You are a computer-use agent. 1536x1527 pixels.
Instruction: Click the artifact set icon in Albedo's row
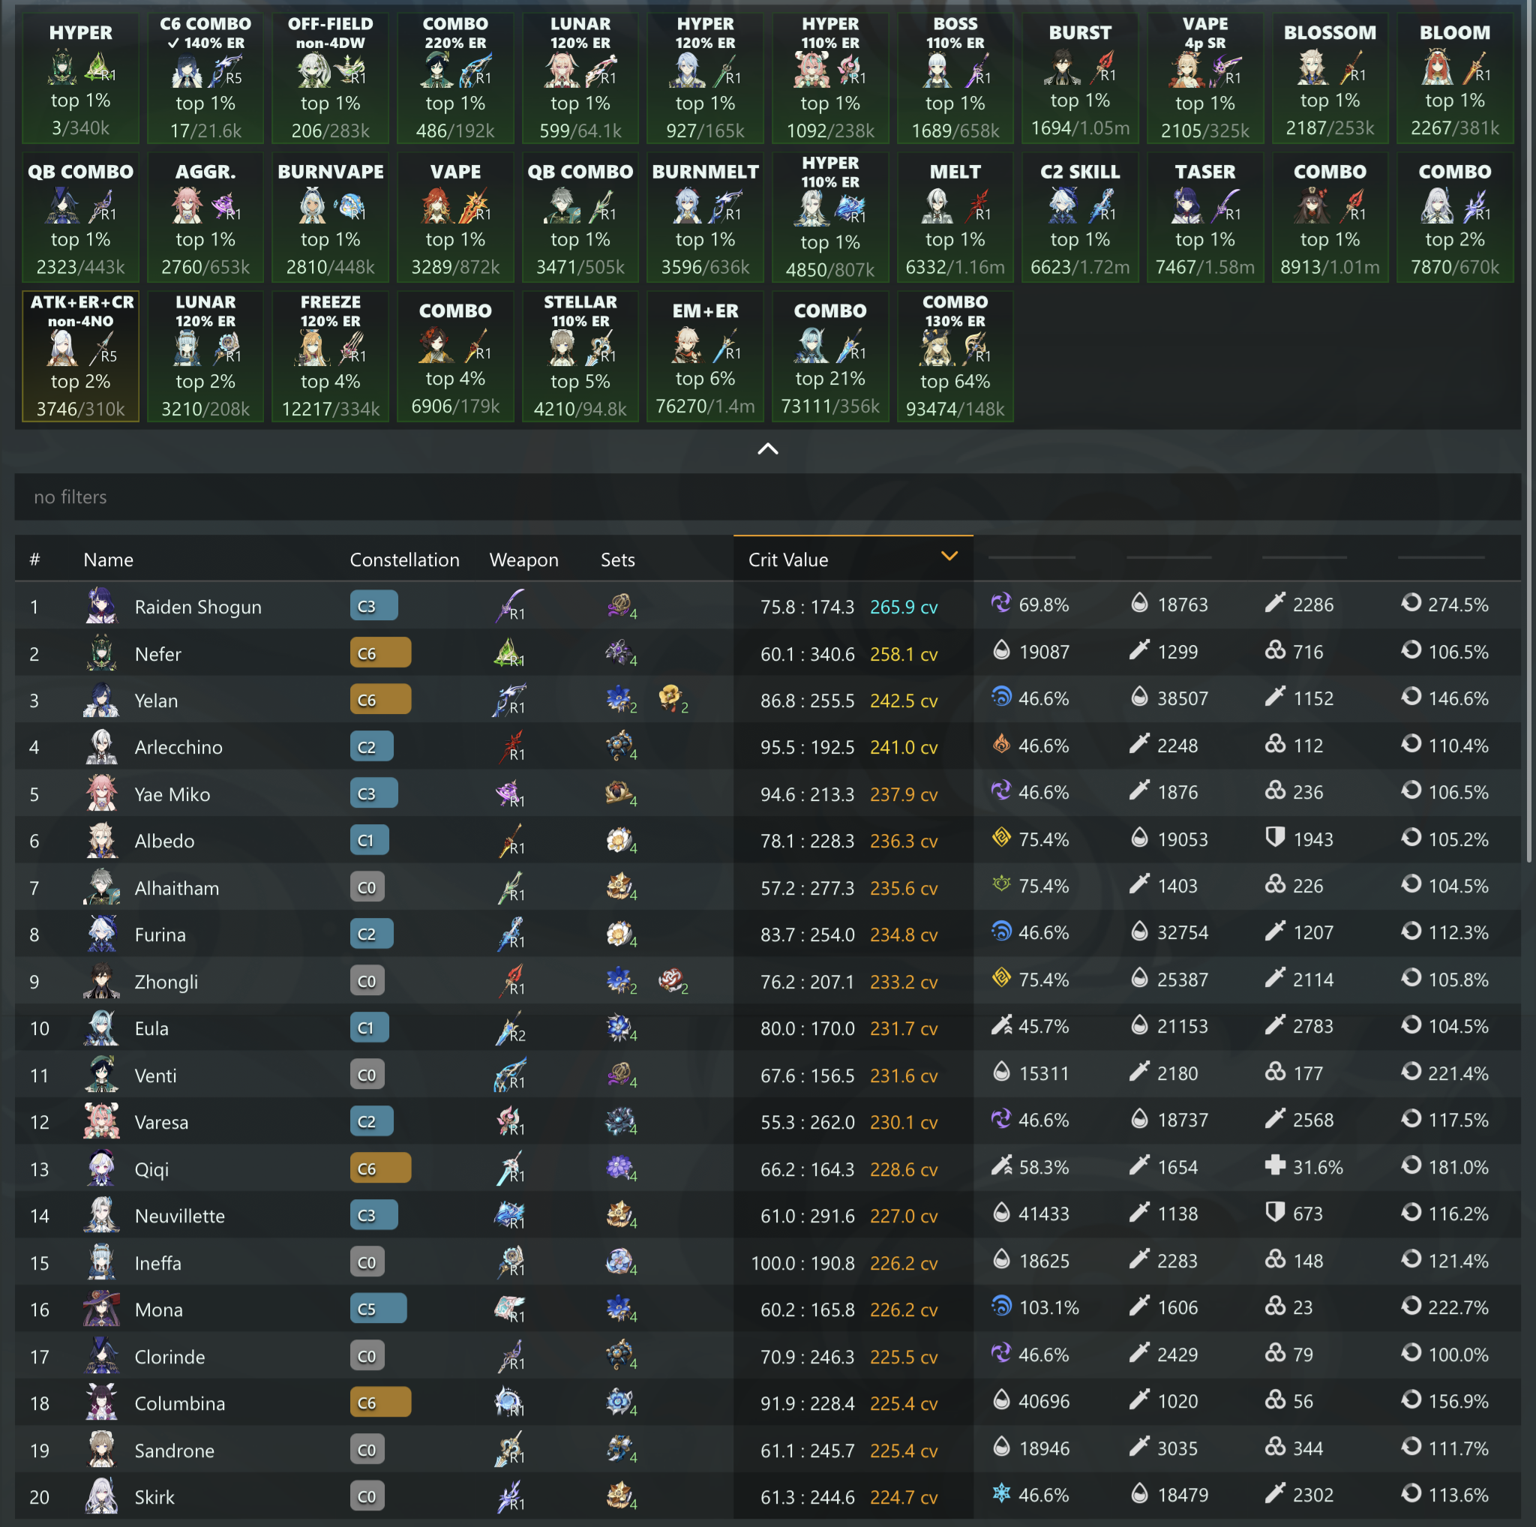click(x=620, y=840)
